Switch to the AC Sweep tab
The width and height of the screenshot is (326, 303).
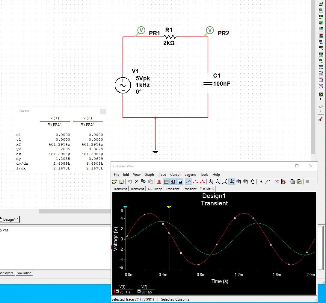155,189
